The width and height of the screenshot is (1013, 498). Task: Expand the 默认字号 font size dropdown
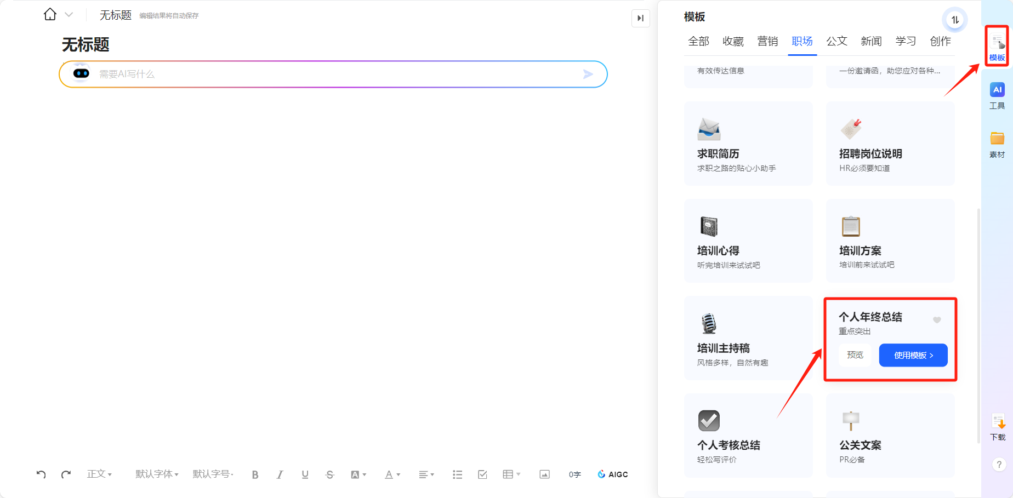[213, 474]
